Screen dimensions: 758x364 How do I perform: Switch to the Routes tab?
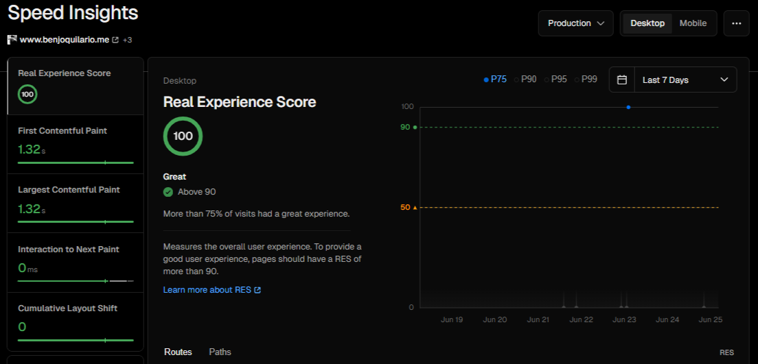(178, 352)
